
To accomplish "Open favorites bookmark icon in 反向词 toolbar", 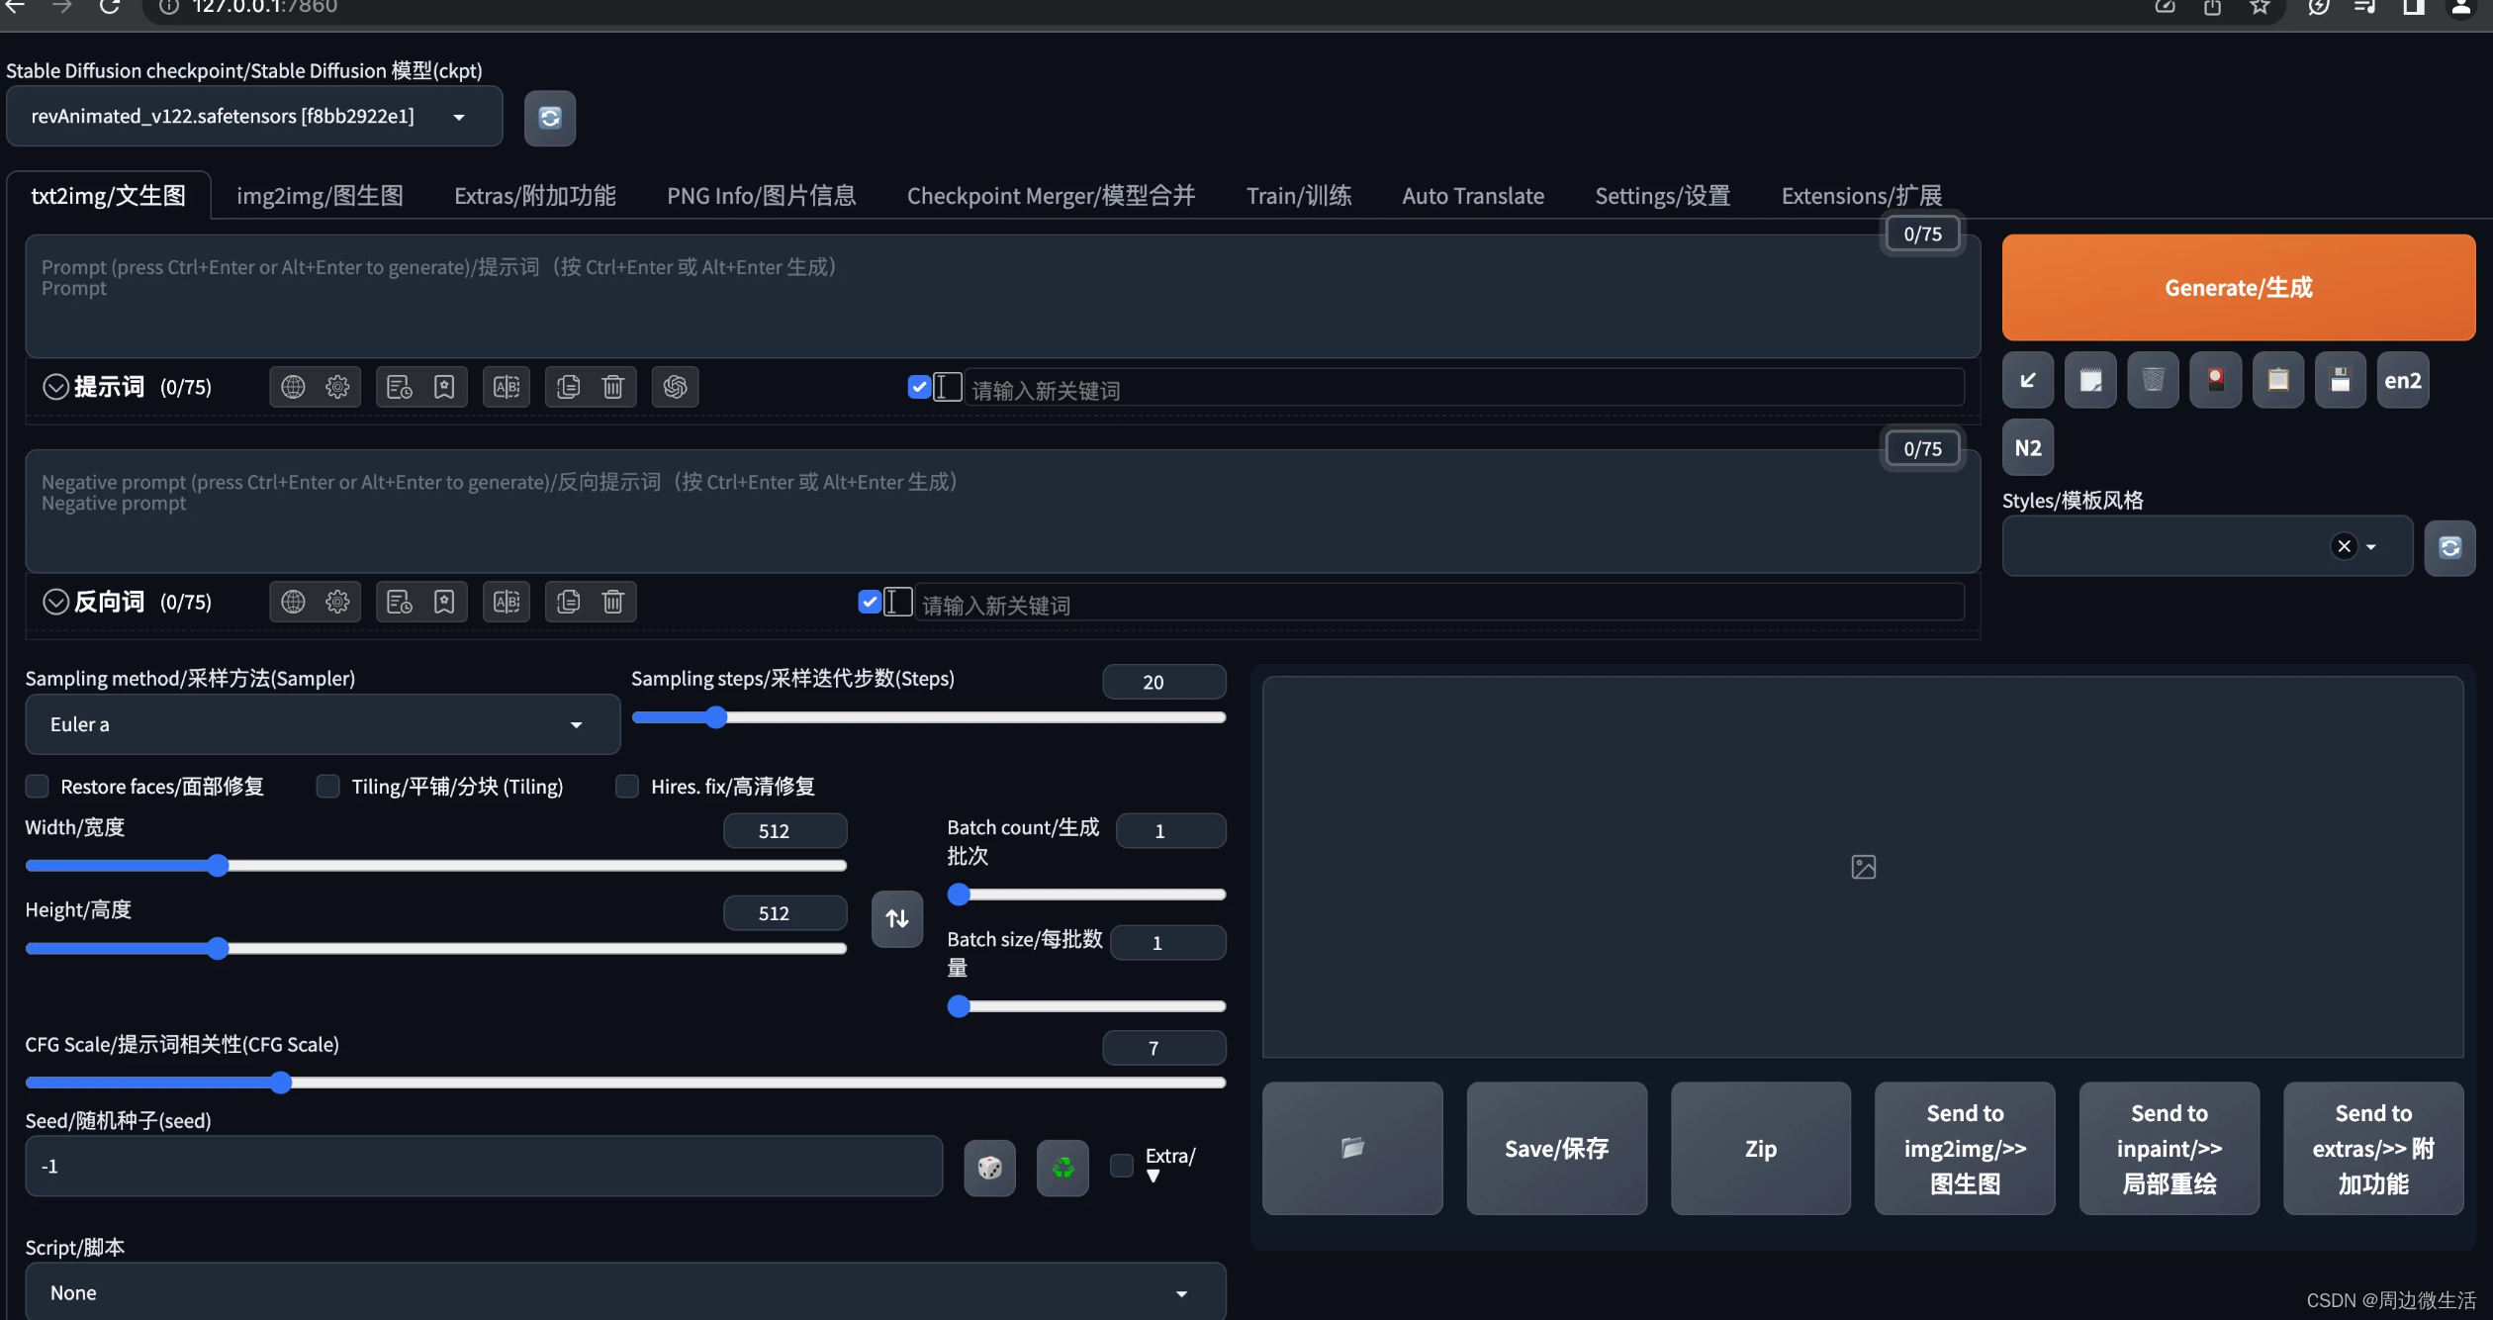I will (444, 602).
